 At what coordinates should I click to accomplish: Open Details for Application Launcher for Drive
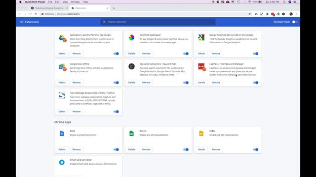[62, 54]
